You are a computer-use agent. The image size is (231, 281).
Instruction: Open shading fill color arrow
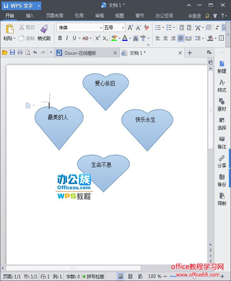(216, 38)
